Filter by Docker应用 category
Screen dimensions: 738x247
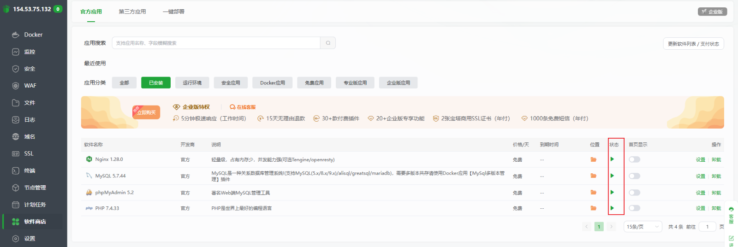coord(272,83)
